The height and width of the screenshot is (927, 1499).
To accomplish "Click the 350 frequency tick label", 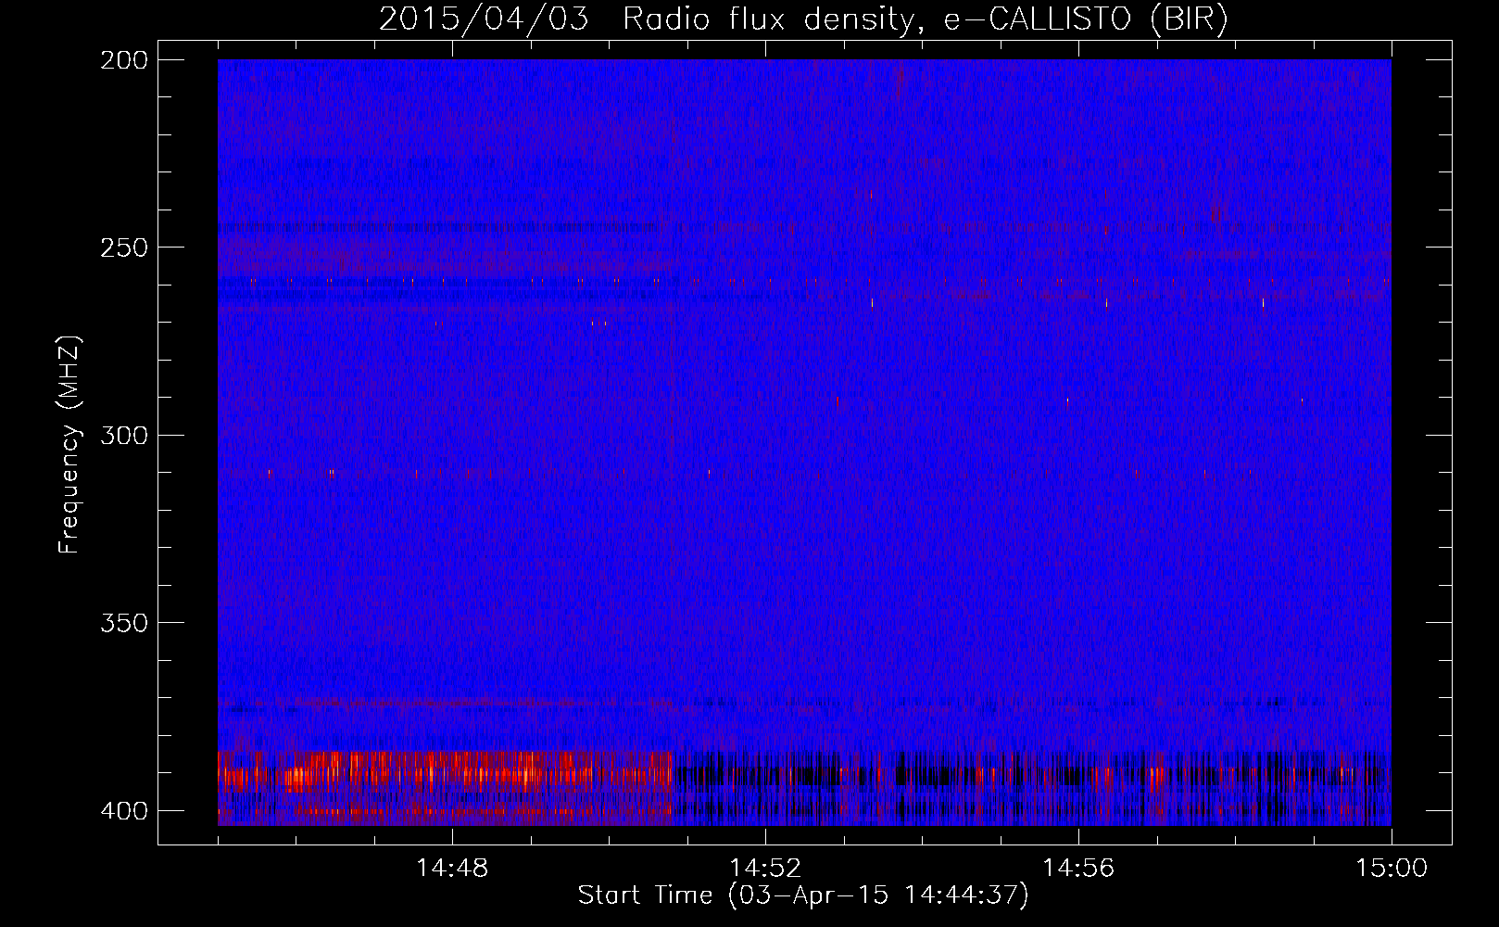I will pos(123,623).
